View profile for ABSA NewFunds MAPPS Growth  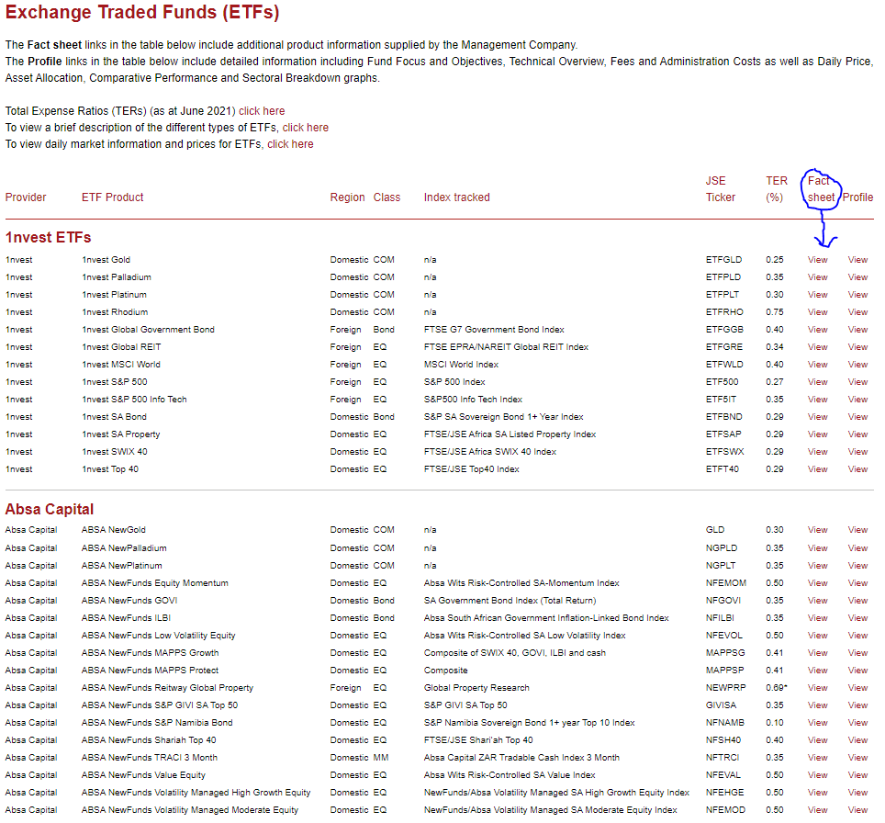[857, 653]
